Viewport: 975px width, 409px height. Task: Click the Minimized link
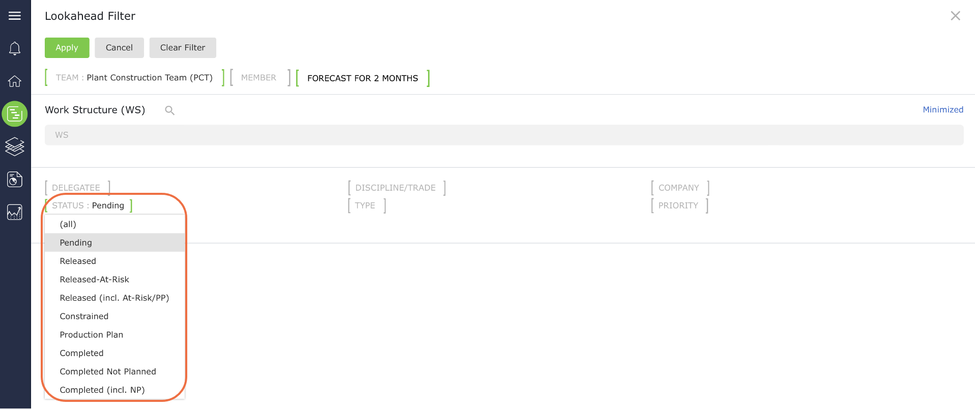(x=943, y=110)
